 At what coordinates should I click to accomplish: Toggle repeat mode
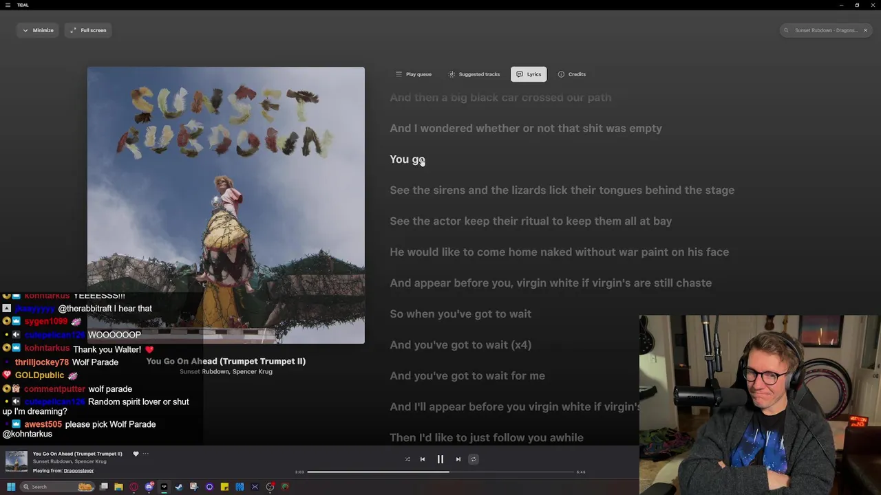[473, 459]
